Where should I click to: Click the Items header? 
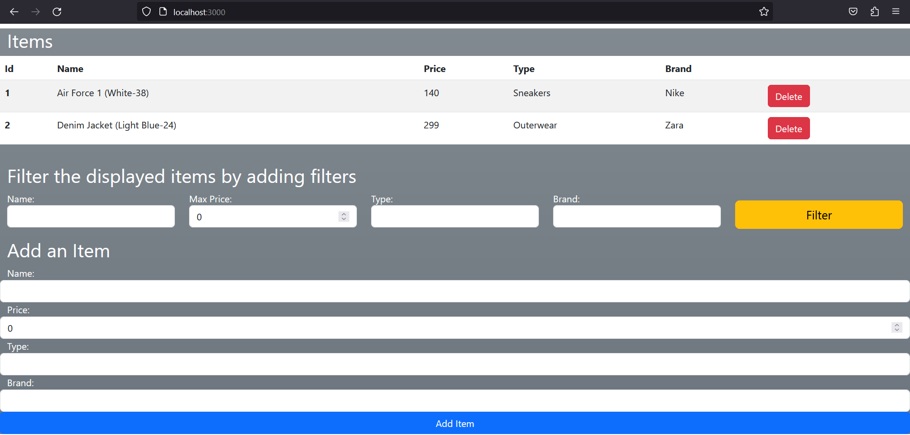click(29, 42)
